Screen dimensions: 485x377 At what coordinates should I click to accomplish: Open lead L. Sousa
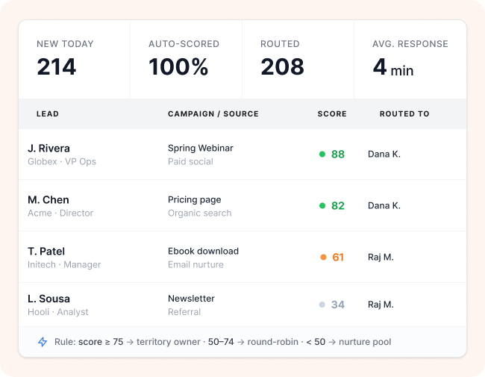(48, 299)
